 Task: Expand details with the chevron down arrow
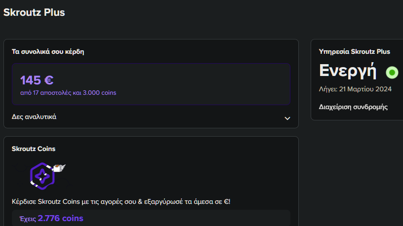[287, 118]
